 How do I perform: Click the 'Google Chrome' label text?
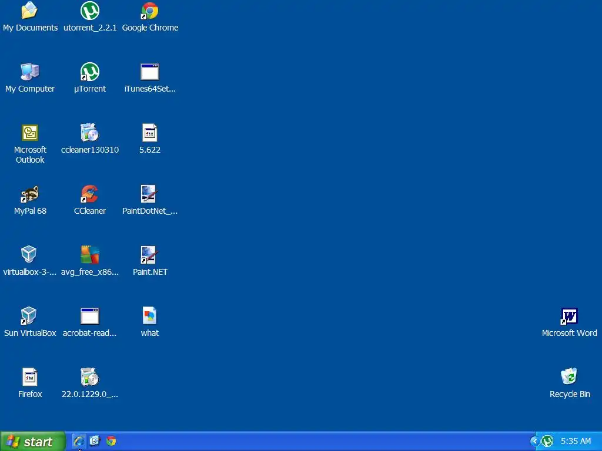pyautogui.click(x=150, y=28)
